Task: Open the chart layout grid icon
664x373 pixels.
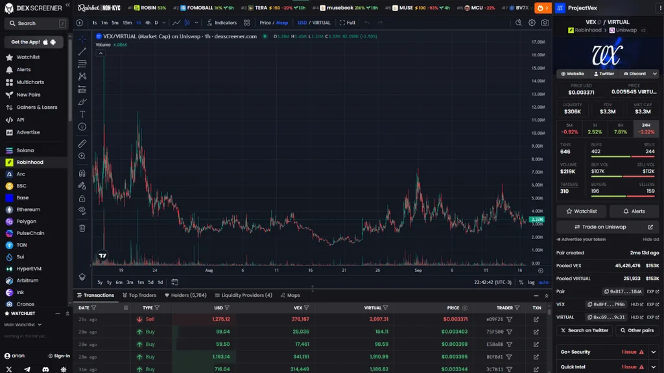Action: pyautogui.click(x=247, y=23)
